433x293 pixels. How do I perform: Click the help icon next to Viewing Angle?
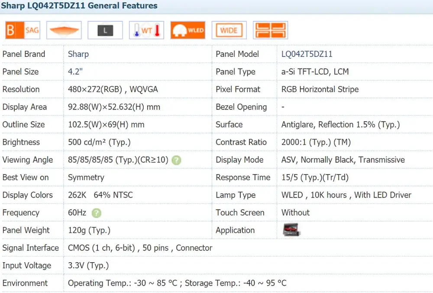click(x=177, y=160)
